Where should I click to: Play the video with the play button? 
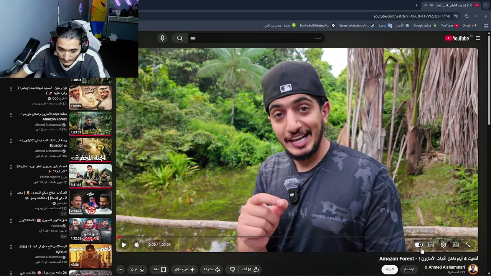(x=124, y=245)
